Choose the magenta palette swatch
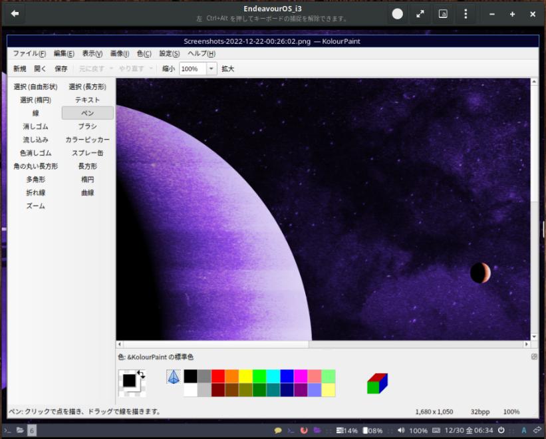The width and height of the screenshot is (546, 439). pos(301,376)
